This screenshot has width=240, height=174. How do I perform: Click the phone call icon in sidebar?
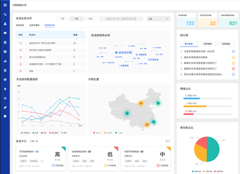(x=5, y=14)
